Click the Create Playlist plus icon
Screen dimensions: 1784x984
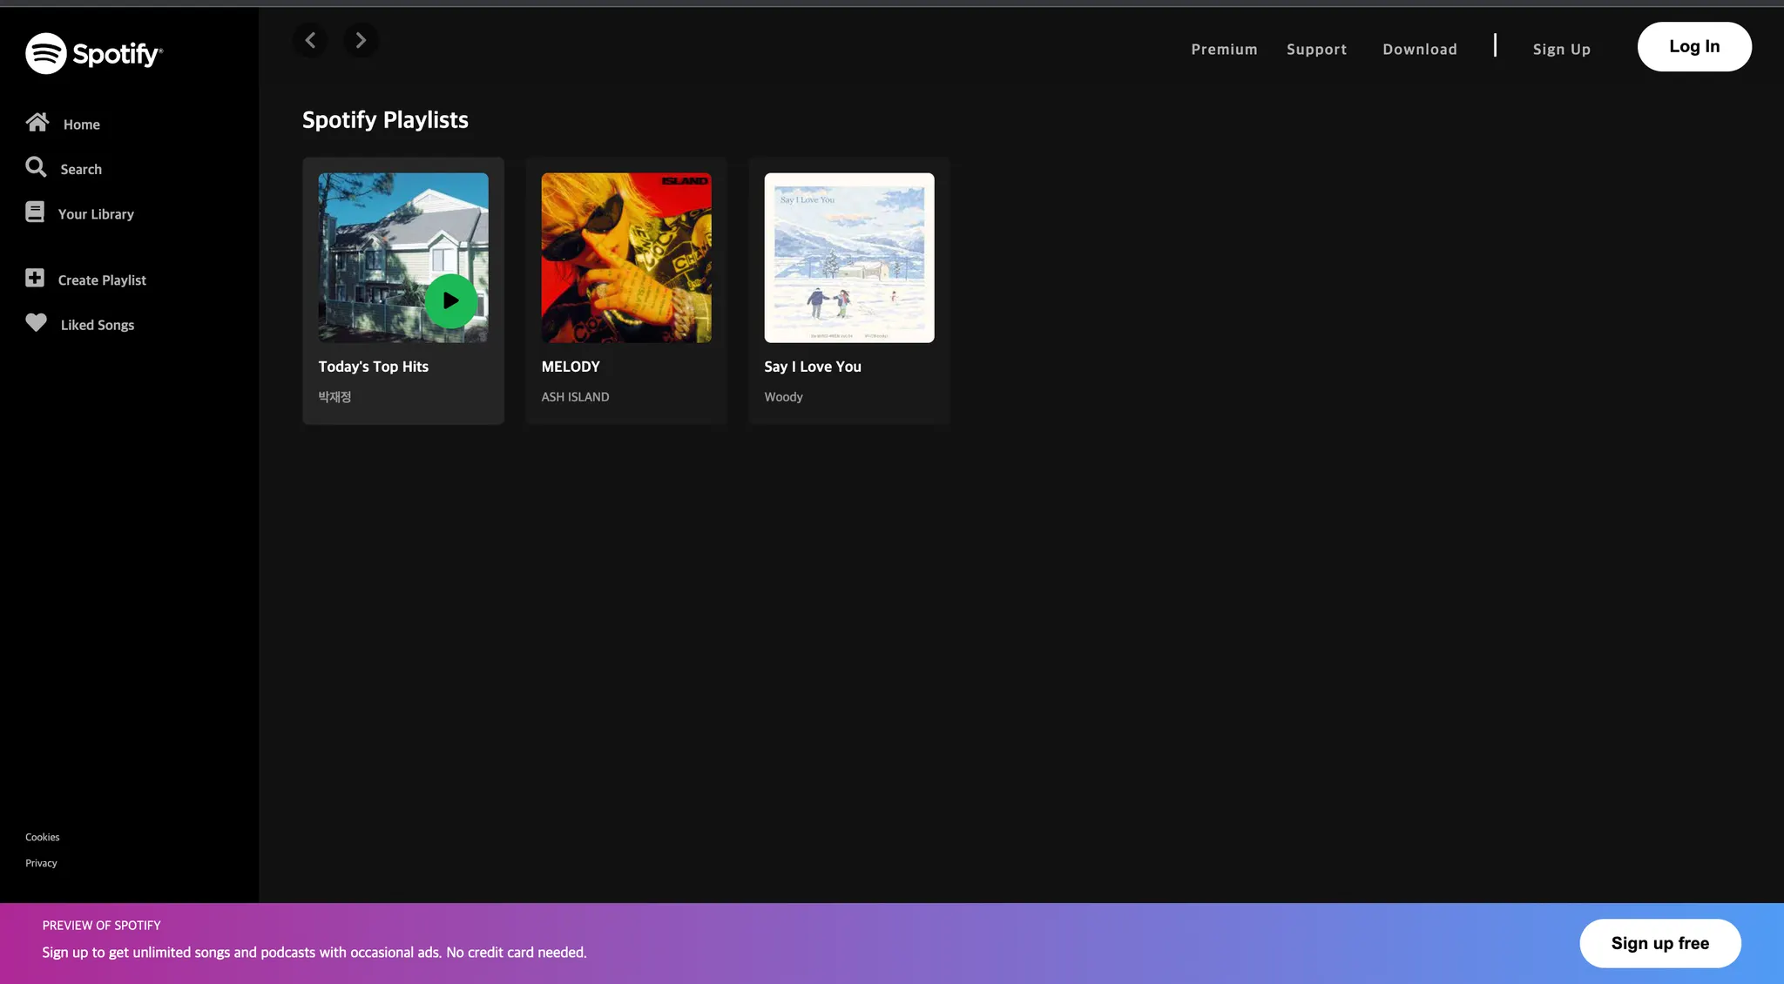35,279
